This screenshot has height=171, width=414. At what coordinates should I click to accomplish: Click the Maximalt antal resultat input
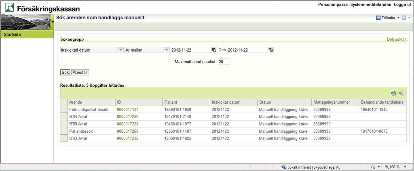tap(224, 62)
